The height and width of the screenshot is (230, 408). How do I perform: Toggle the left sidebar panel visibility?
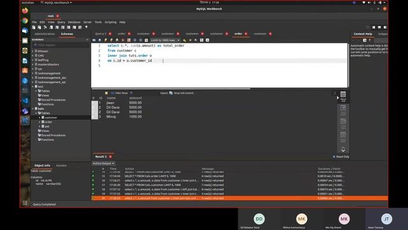tap(374, 27)
